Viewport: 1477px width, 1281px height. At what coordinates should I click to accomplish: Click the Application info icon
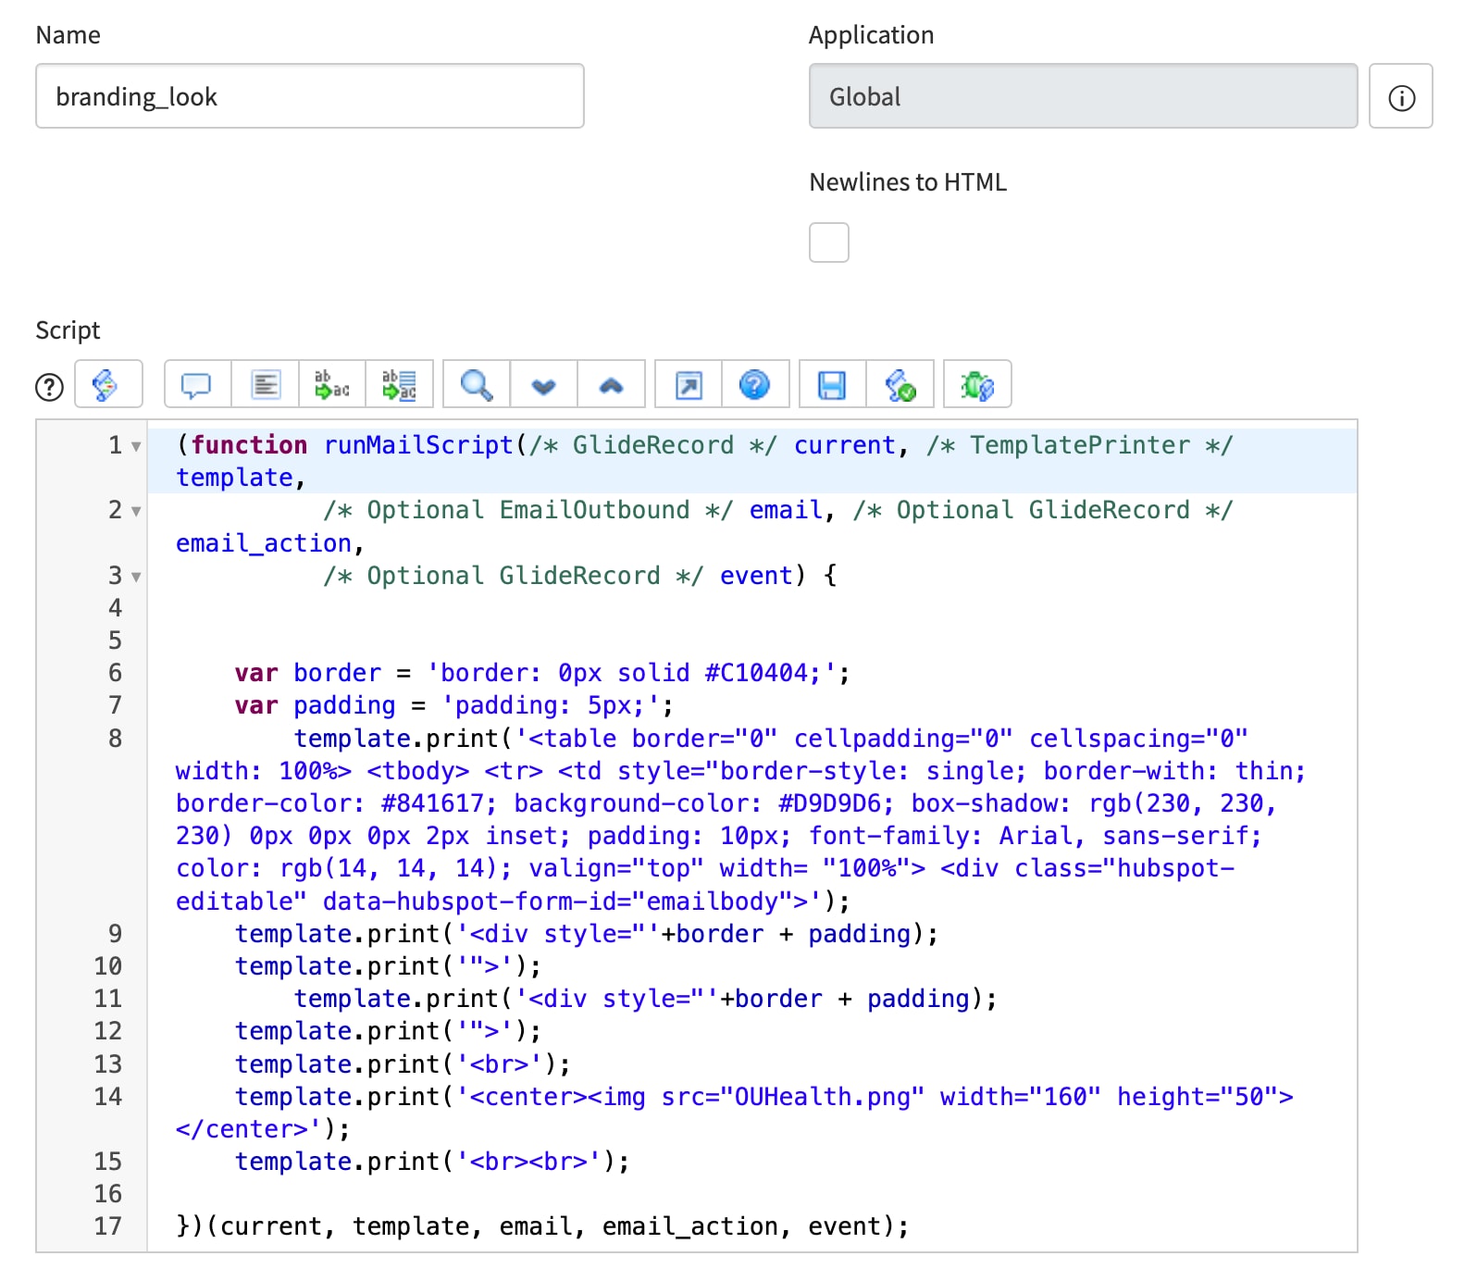click(x=1401, y=96)
